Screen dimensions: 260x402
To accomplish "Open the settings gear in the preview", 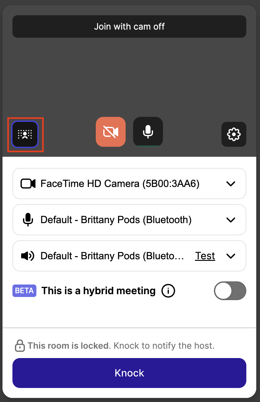I will [x=234, y=134].
